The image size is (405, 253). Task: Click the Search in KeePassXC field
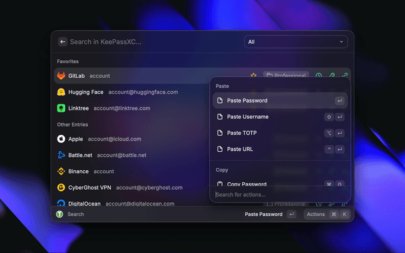pos(152,42)
